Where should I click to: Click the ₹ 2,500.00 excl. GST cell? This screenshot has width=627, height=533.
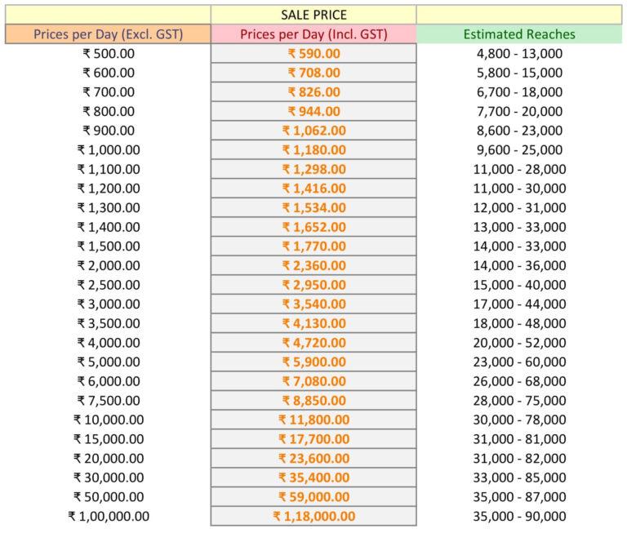tap(108, 285)
